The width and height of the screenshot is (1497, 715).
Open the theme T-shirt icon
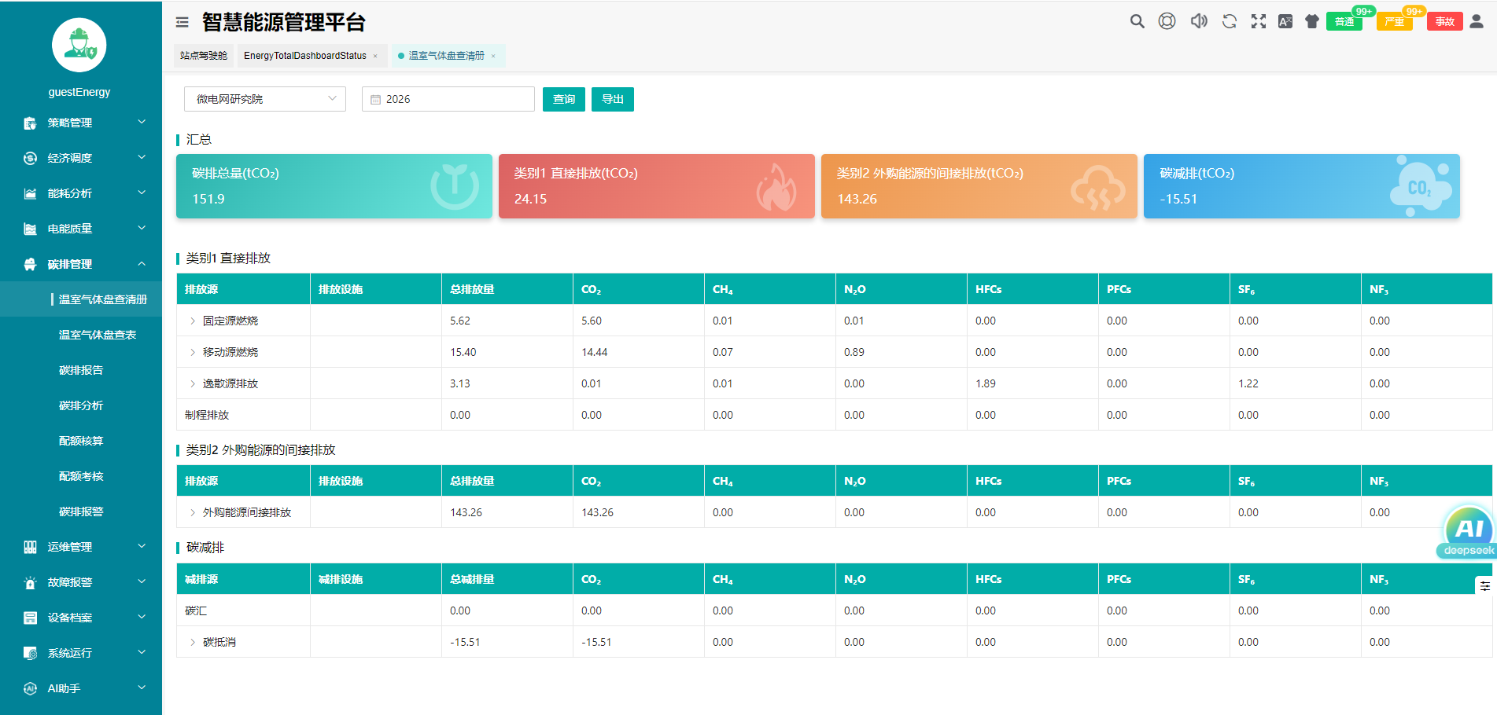pos(1311,22)
